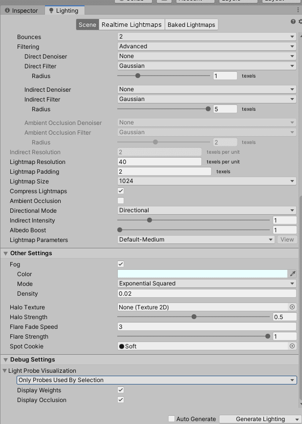This screenshot has height=424, width=302.
Task: Switch to the Inspector tab
Action: click(x=22, y=10)
